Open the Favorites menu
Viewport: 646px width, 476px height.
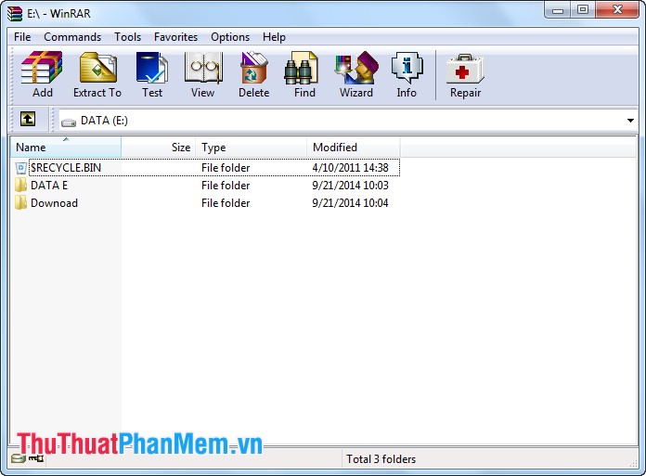[175, 37]
